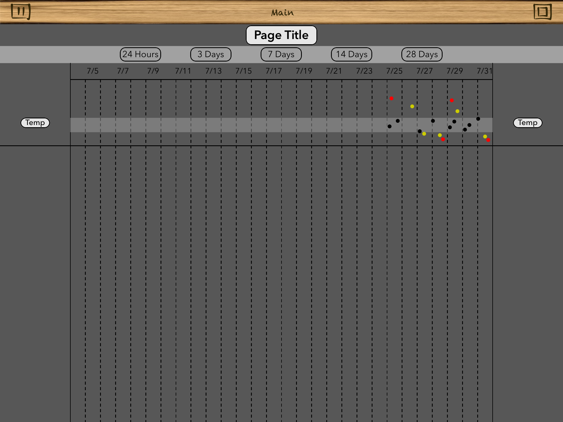This screenshot has width=563, height=422.
Task: Select 14 Days time span
Action: 352,54
